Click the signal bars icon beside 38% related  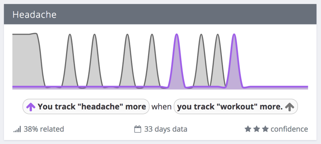pos(17,129)
